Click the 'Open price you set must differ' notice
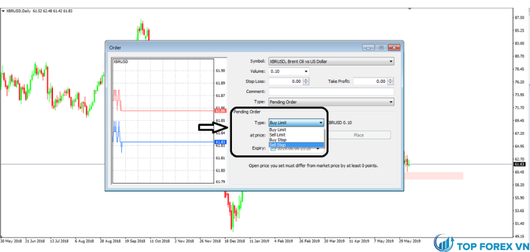 tap(313, 166)
